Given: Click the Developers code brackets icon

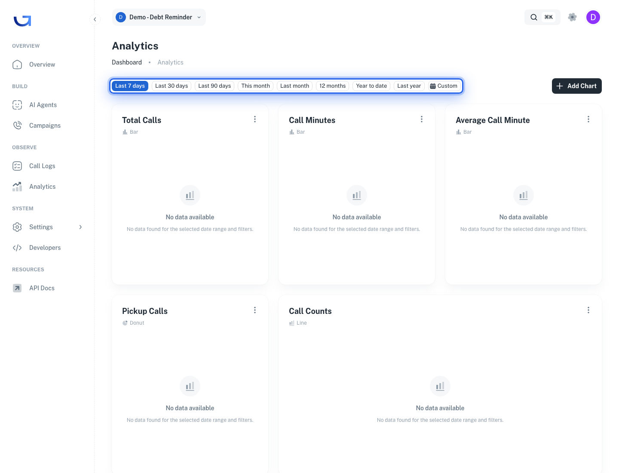Looking at the screenshot, I should (17, 248).
